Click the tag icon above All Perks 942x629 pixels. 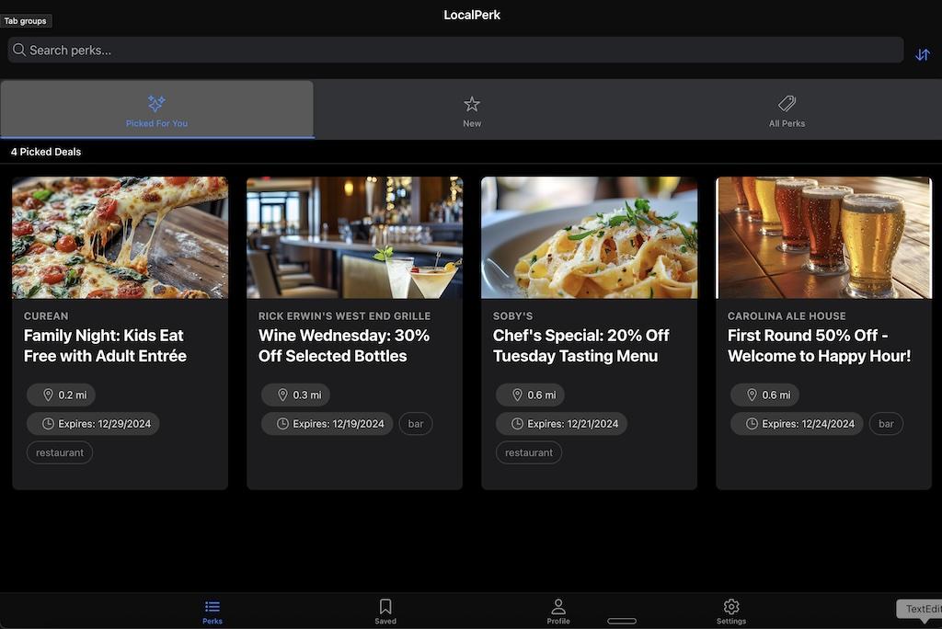coord(787,103)
